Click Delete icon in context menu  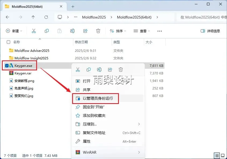tap(121, 70)
